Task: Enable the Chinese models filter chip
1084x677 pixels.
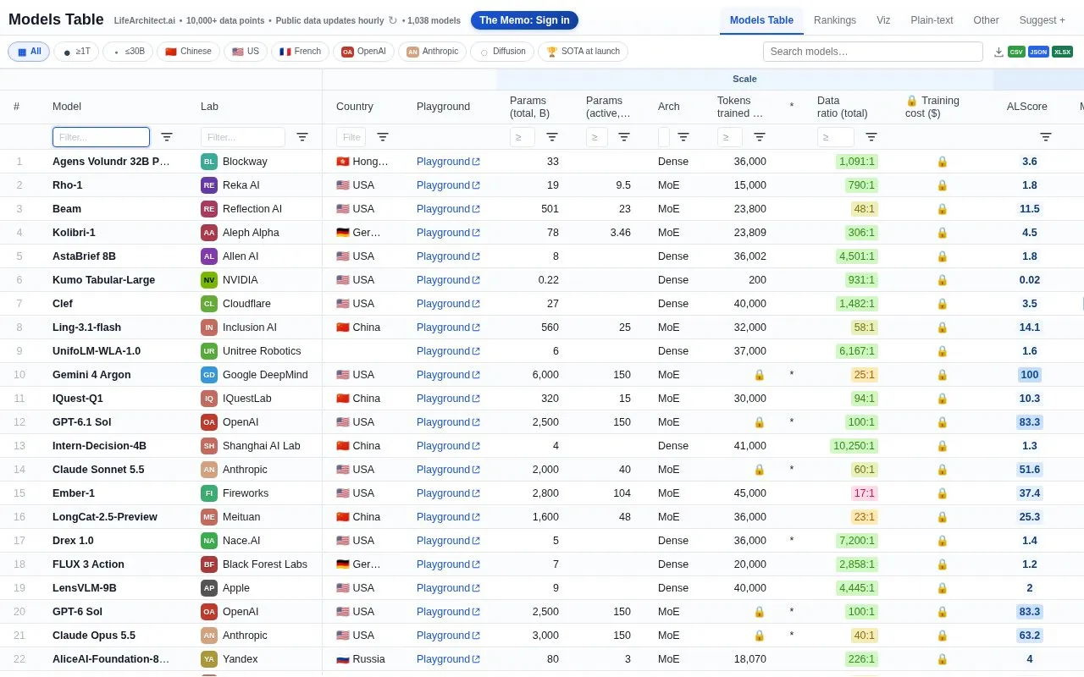Action: point(189,52)
